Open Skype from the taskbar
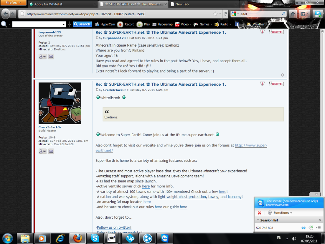 point(95,238)
